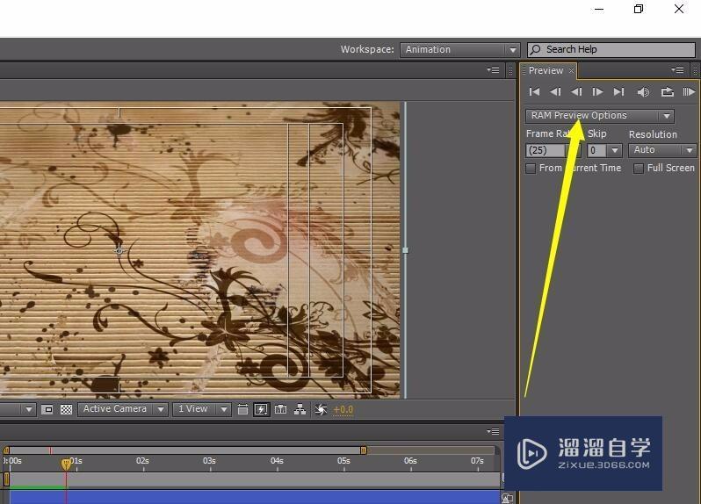This screenshot has width=701, height=504.
Task: Open Preview panel options menu
Action: (677, 69)
